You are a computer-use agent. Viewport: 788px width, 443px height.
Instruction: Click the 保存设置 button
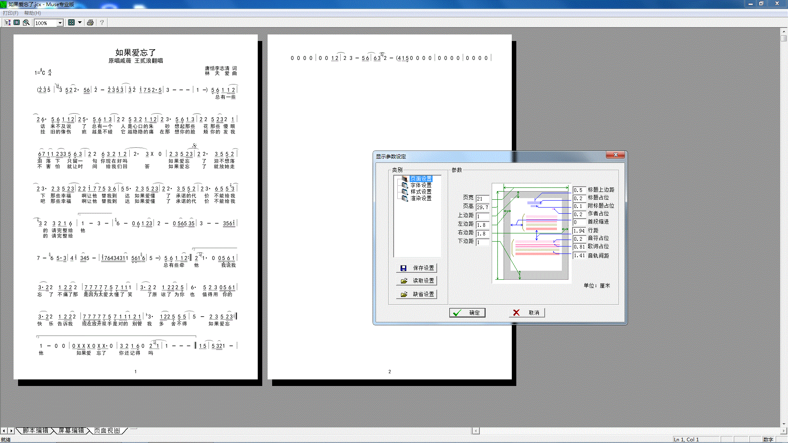point(417,268)
